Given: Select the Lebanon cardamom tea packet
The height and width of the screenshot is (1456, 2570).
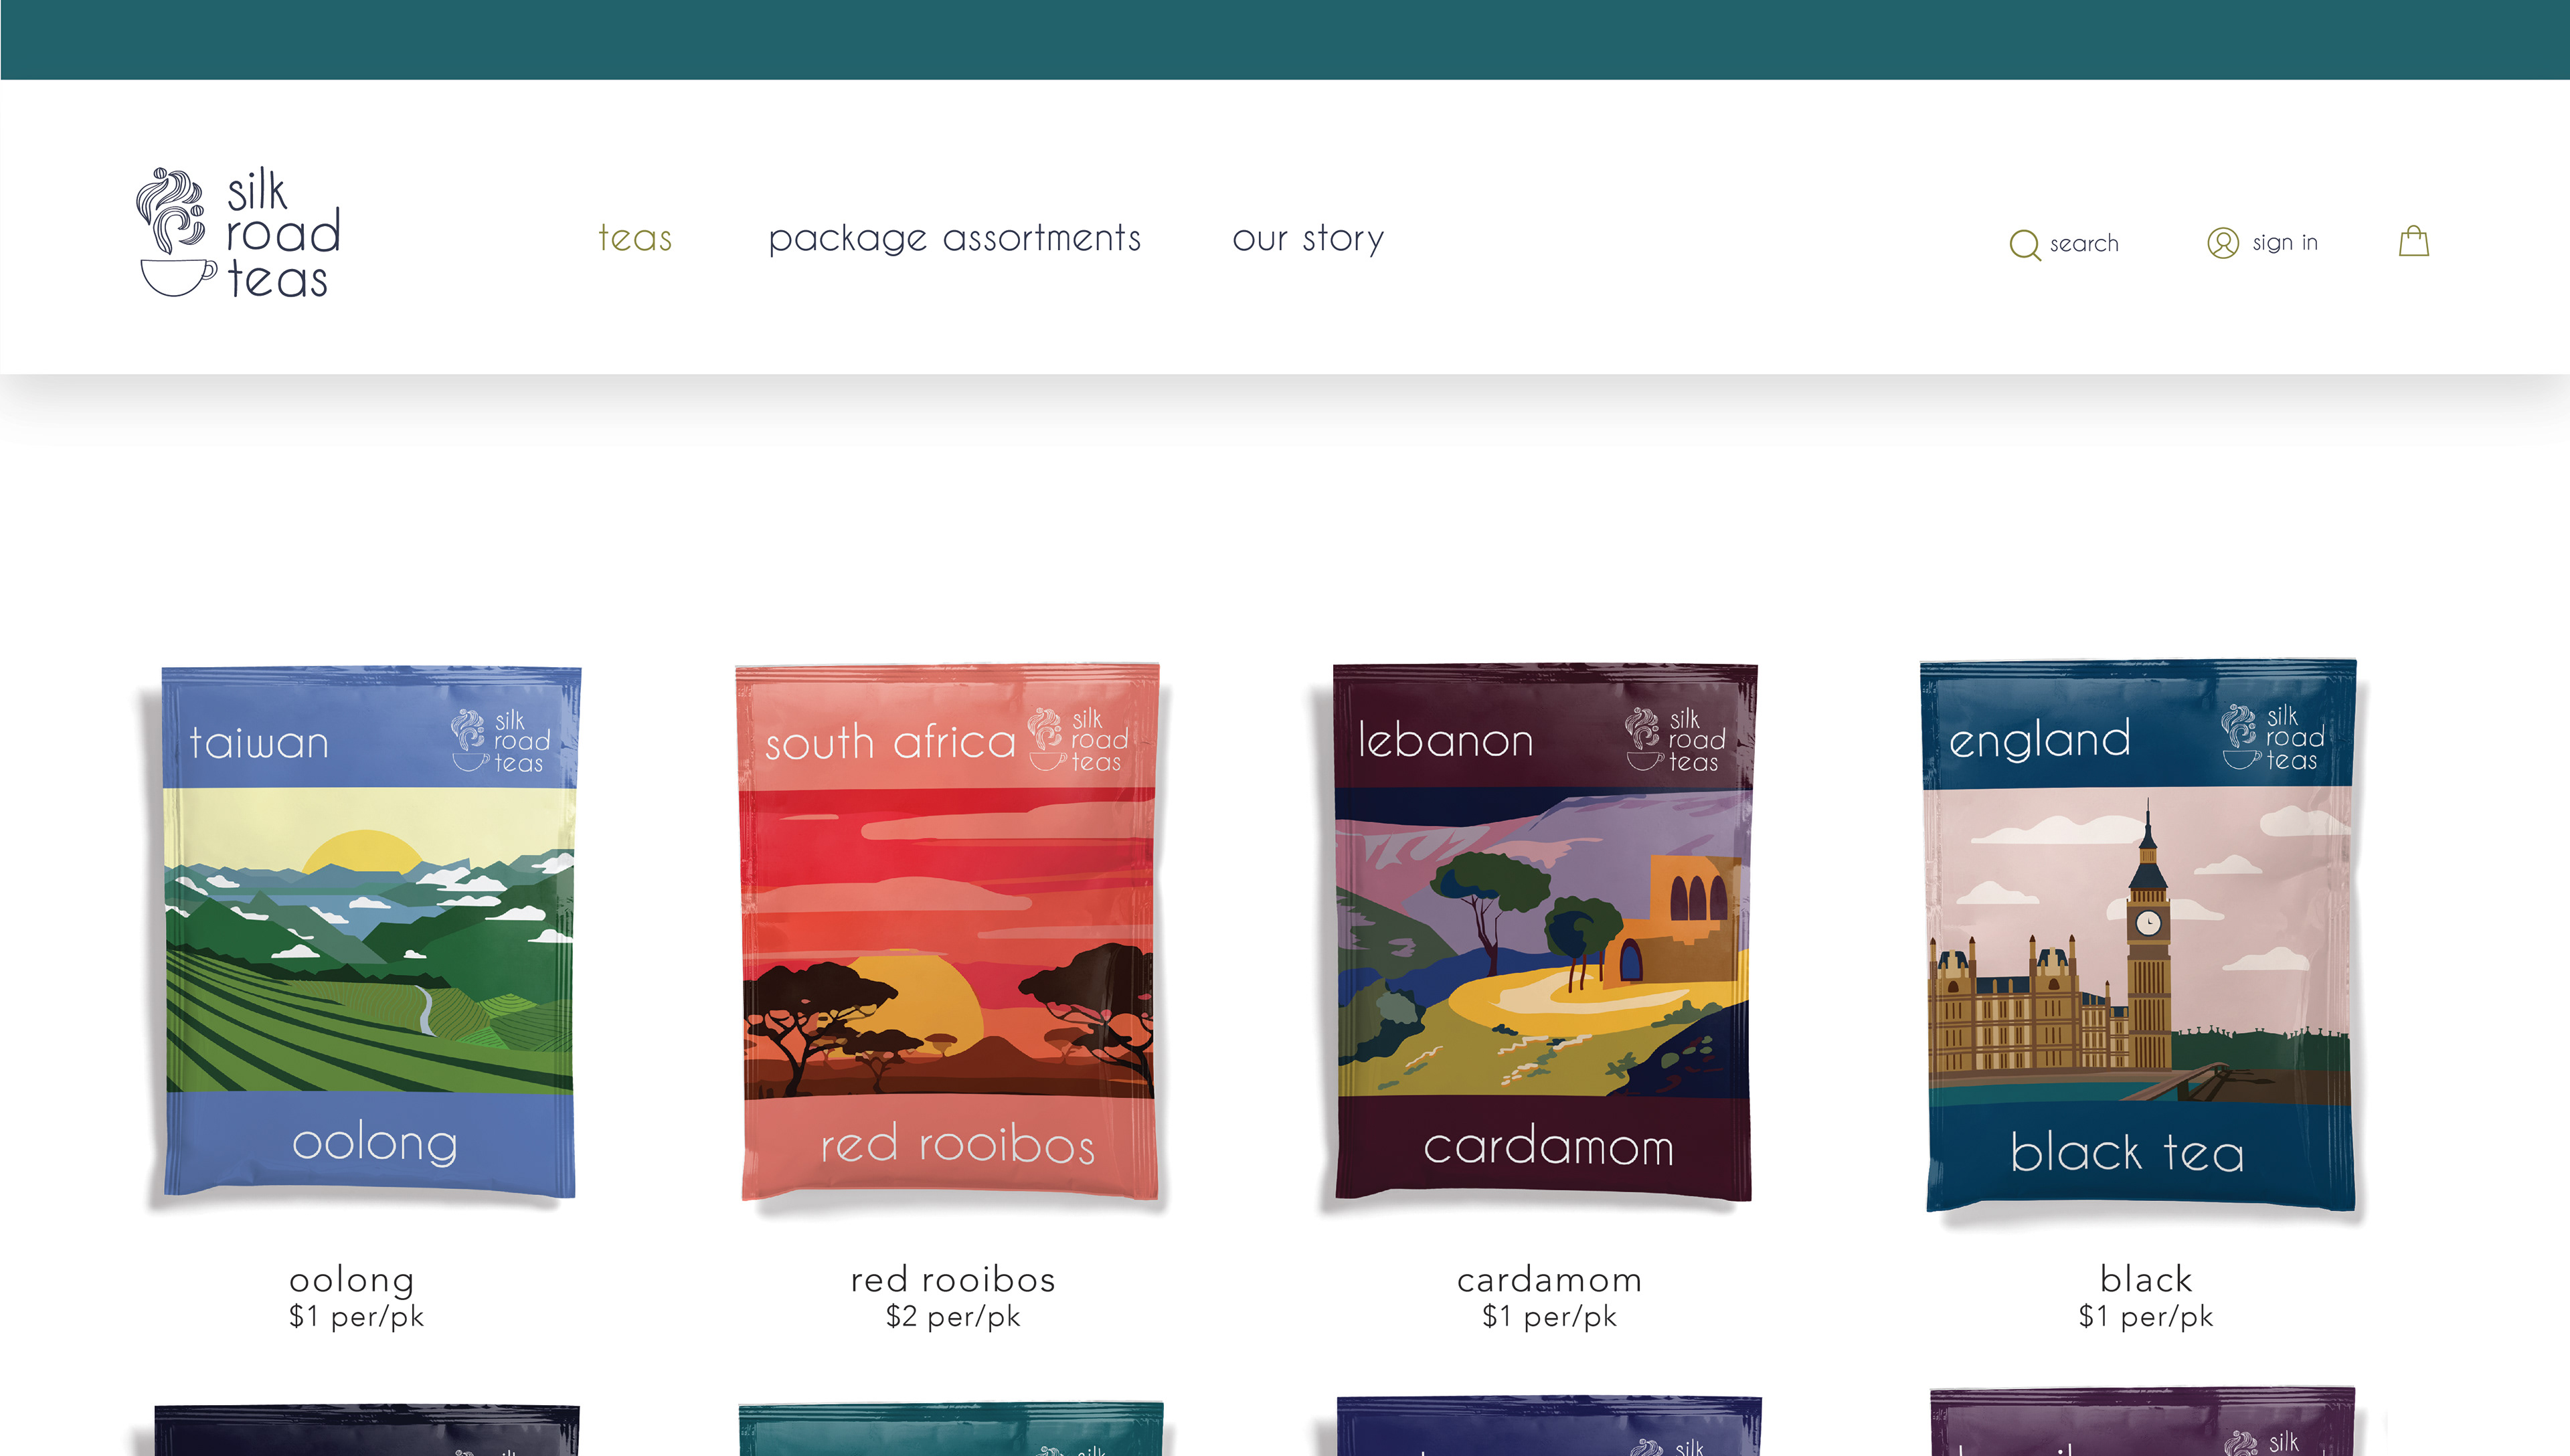Looking at the screenshot, I should [1545, 933].
